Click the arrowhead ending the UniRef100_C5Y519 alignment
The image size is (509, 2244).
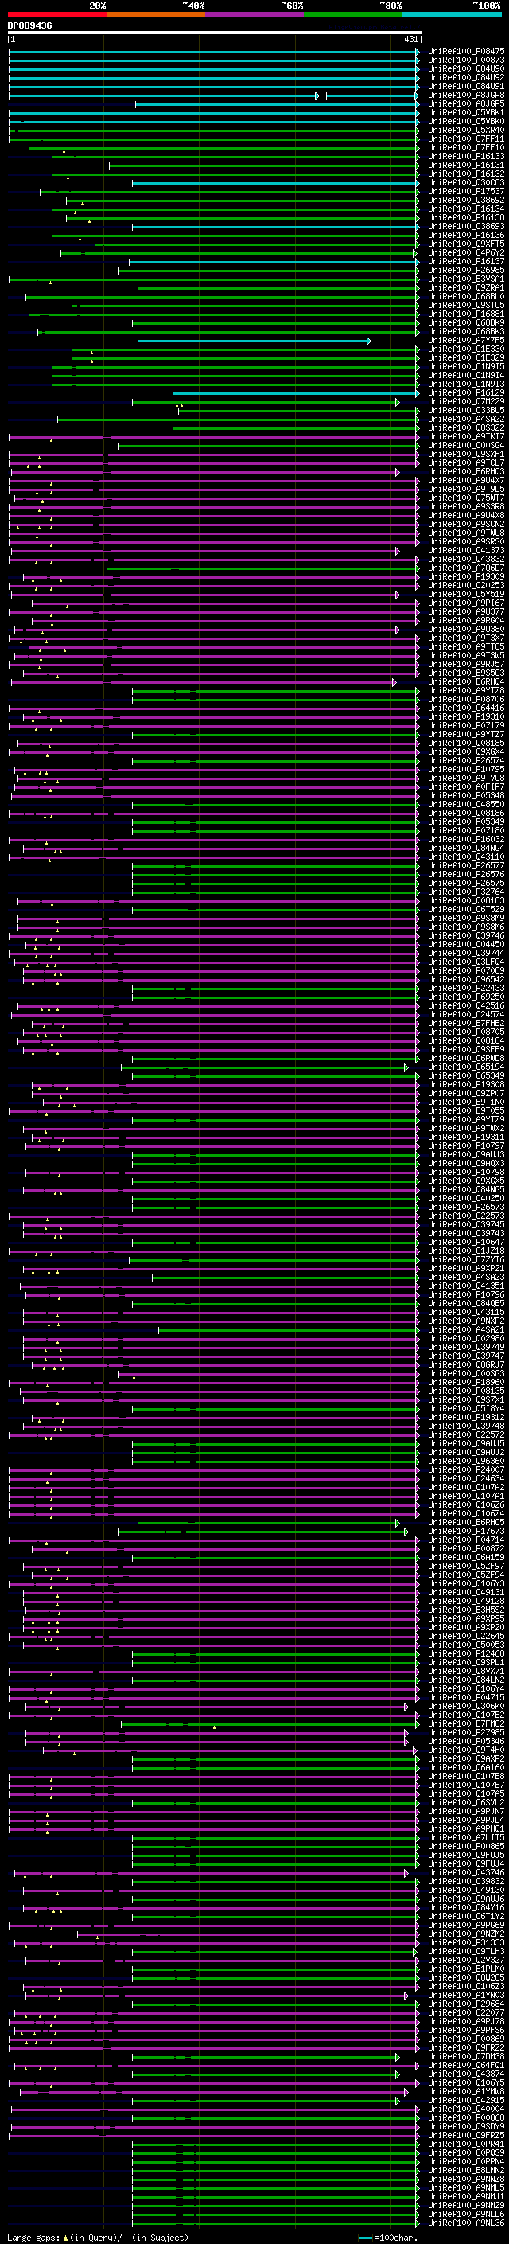397,594
